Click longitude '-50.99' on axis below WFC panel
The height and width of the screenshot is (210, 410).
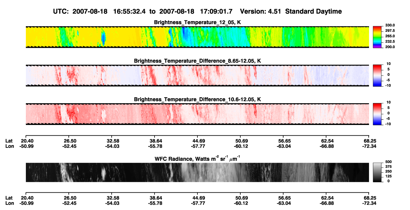coord(26,203)
